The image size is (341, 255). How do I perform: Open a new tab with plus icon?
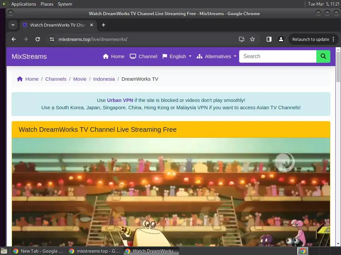[104, 25]
